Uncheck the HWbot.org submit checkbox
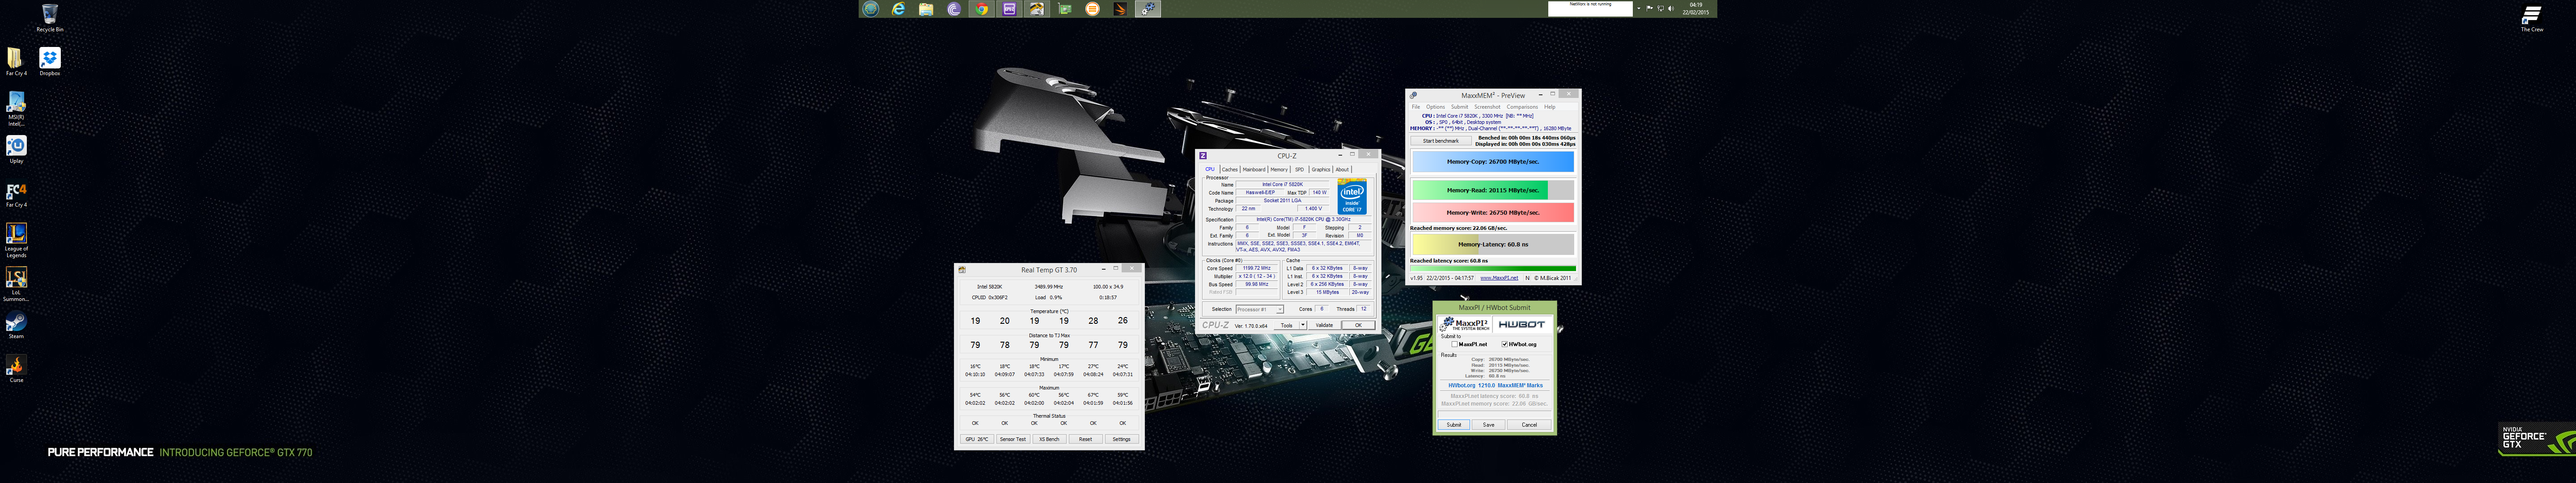The height and width of the screenshot is (483, 2576). click(1504, 344)
